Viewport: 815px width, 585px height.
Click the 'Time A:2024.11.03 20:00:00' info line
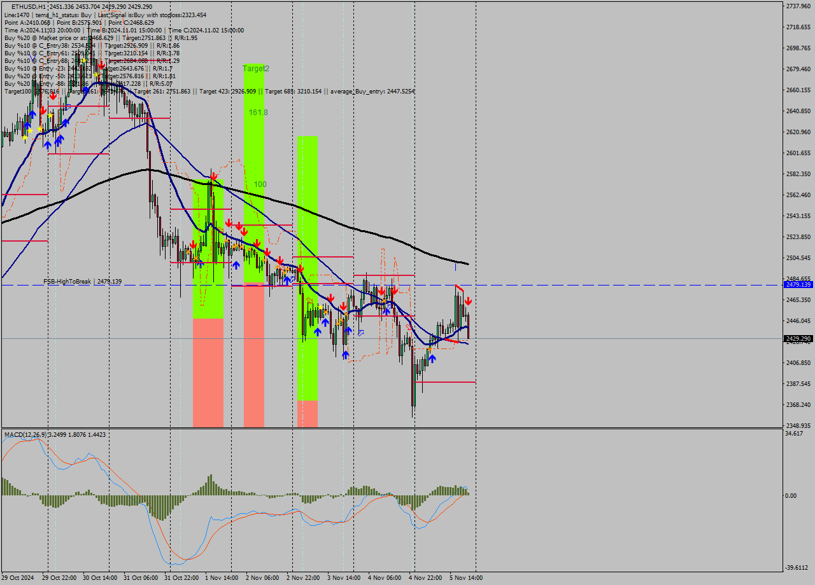click(124, 30)
